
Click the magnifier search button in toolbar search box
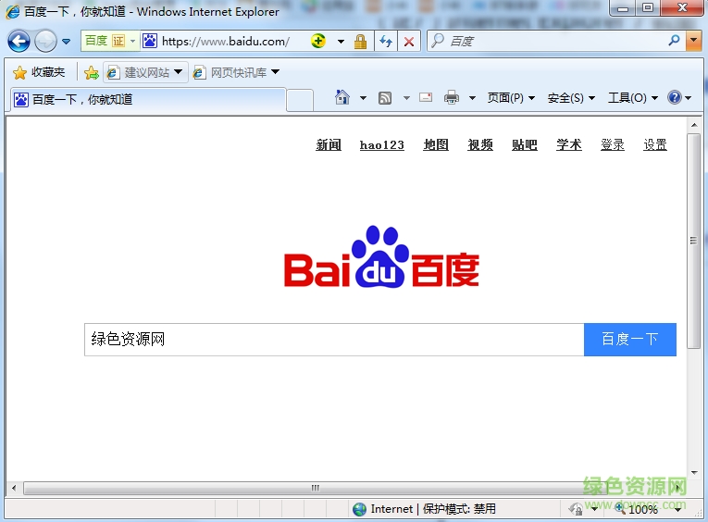click(x=674, y=41)
